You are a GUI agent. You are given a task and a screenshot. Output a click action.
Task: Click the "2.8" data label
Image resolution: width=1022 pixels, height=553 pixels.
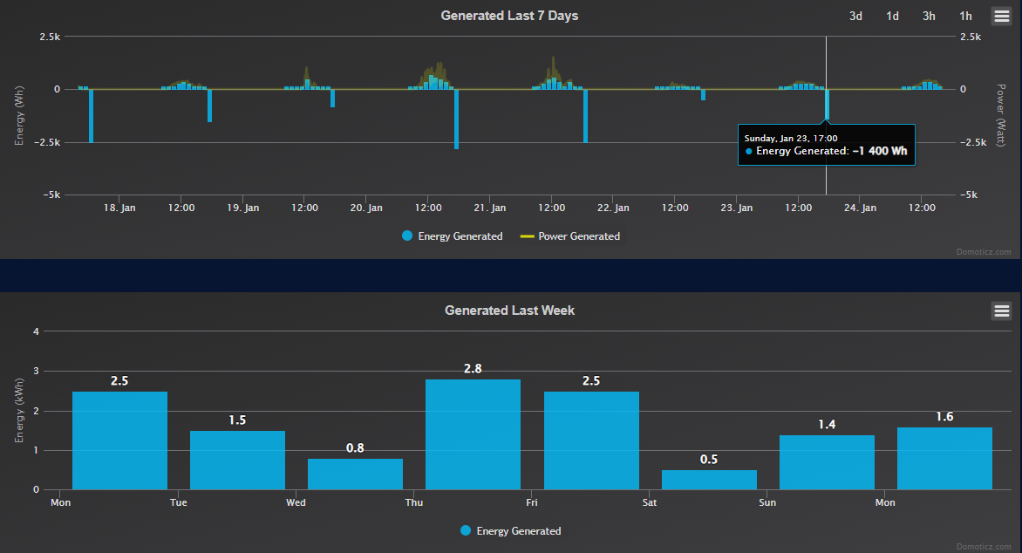point(473,369)
